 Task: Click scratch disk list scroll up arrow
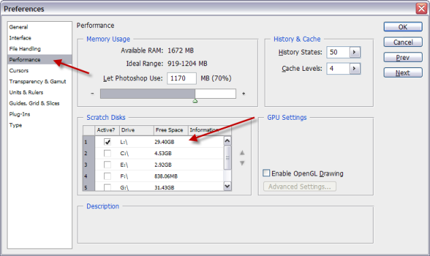click(x=227, y=141)
